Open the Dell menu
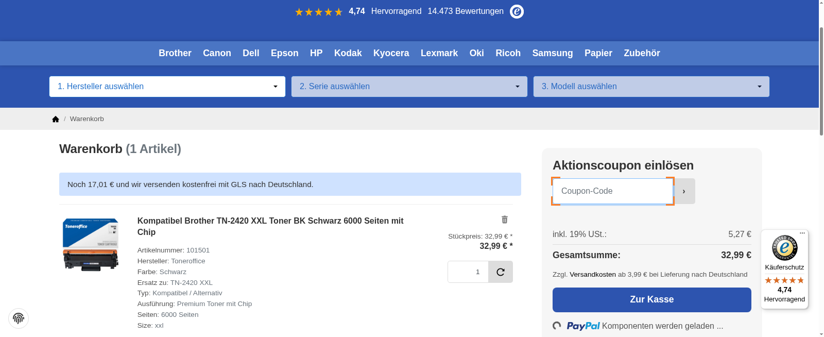Image resolution: width=824 pixels, height=337 pixels. point(251,53)
